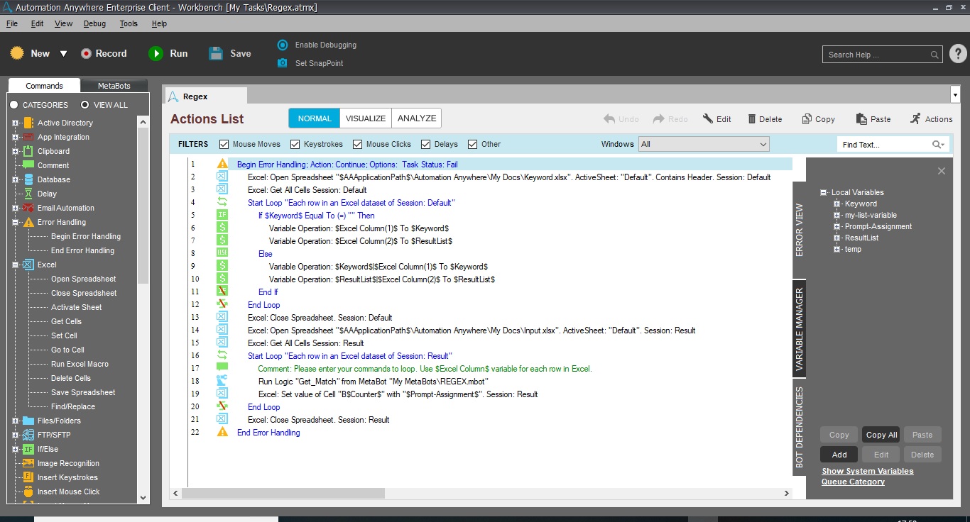Expand the ResultList variable node
The width and height of the screenshot is (970, 522).
click(x=837, y=238)
